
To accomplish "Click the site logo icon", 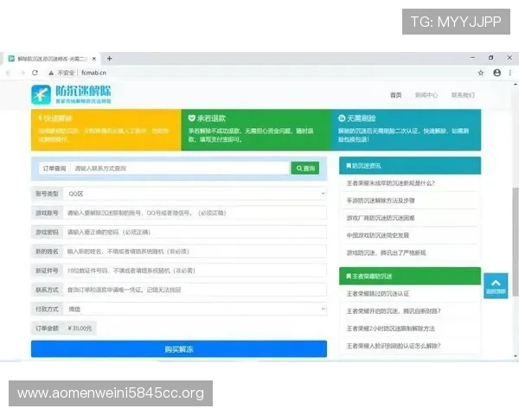I will 41,94.
